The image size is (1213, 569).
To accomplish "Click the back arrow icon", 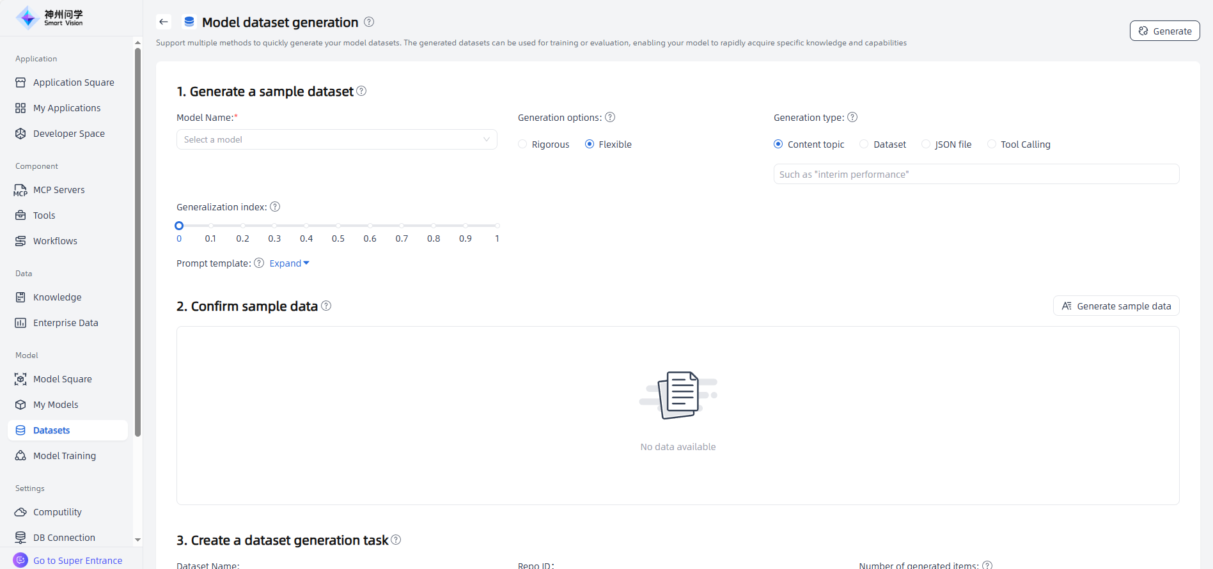I will coord(164,22).
